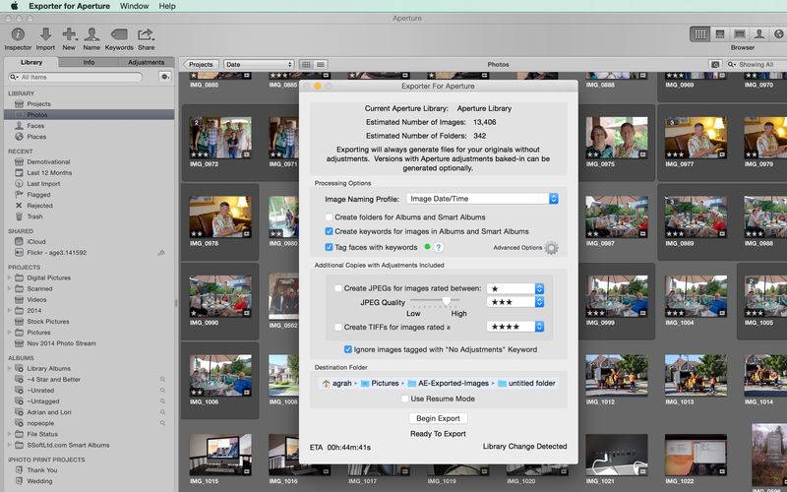Click agrah home in destination path
The width and height of the screenshot is (787, 492).
336,383
